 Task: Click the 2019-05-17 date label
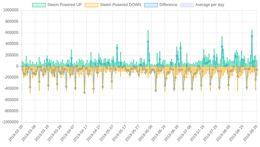(x=119, y=133)
